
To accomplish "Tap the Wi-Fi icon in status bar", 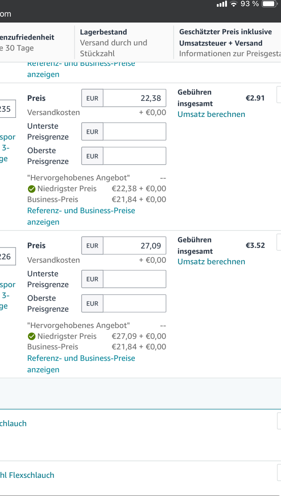I will [x=234, y=4].
